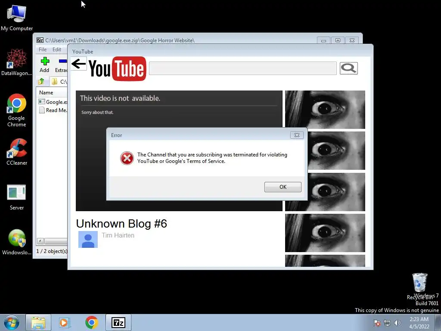
Task: Open Windows Explorer from the taskbar
Action: click(x=38, y=322)
